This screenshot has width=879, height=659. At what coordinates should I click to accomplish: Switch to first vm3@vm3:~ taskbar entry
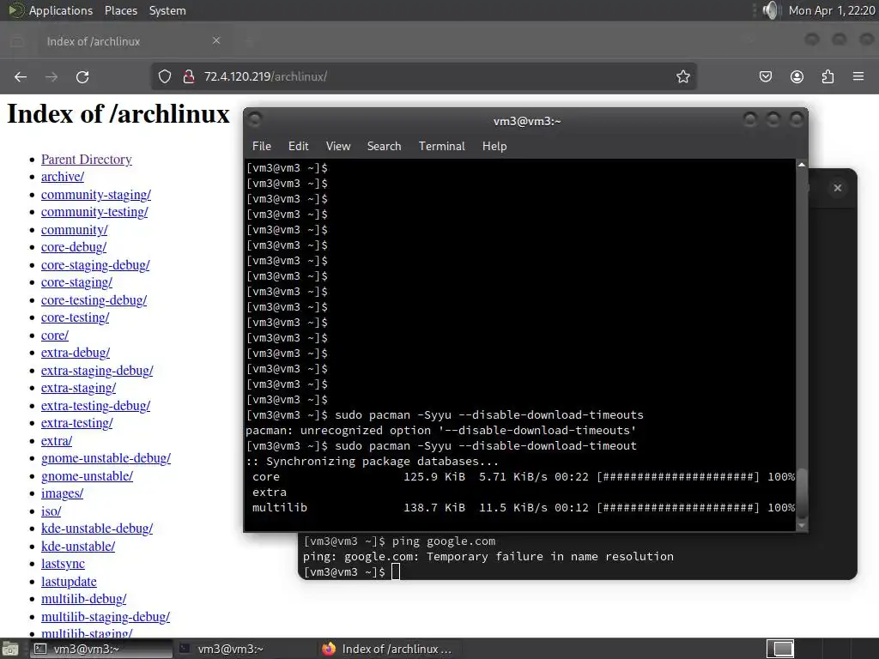(x=101, y=649)
